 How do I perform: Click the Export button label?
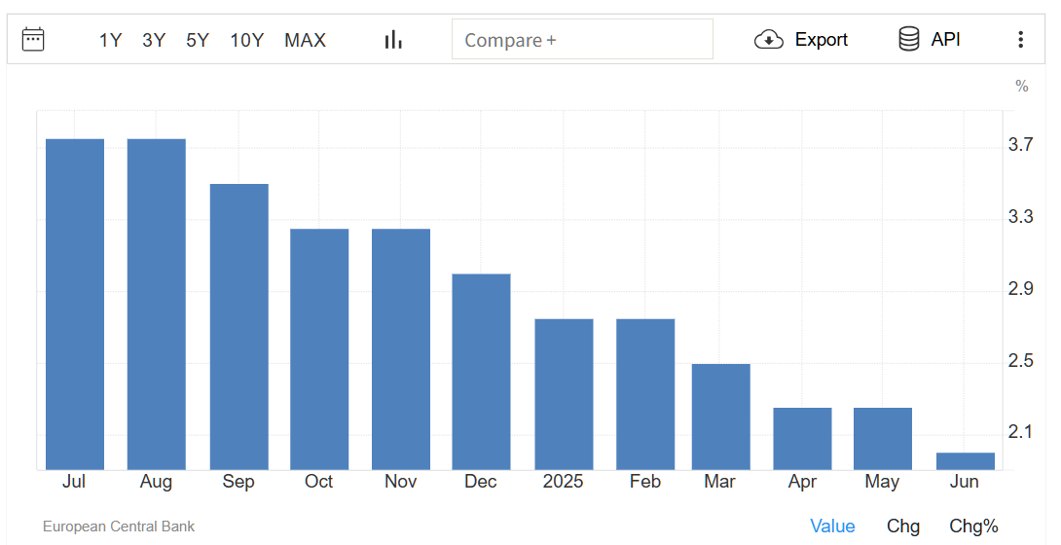(821, 40)
